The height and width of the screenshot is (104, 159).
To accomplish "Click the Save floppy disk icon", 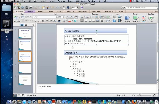I will pyautogui.click(x=27, y=8).
